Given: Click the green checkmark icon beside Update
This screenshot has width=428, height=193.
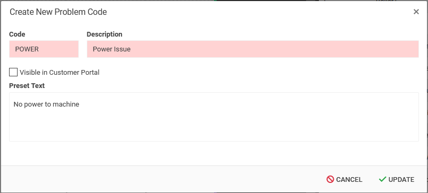Looking at the screenshot, I should [382, 179].
